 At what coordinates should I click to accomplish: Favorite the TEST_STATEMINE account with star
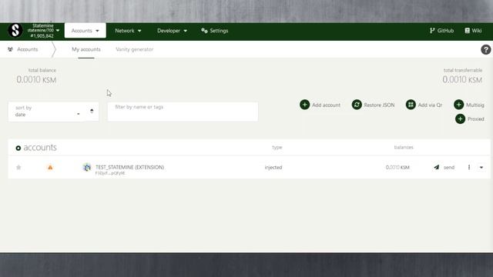coord(18,167)
